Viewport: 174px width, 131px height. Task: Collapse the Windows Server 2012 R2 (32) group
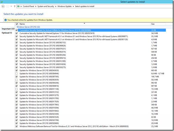(x=28, y=27)
